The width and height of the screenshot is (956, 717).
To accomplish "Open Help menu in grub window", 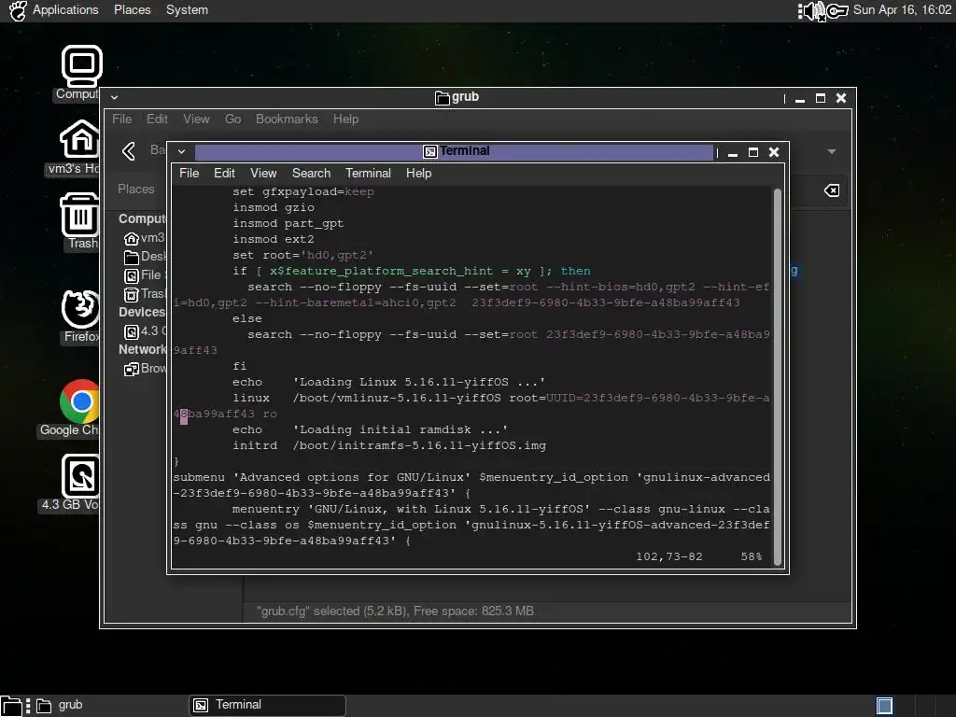I will (x=345, y=119).
